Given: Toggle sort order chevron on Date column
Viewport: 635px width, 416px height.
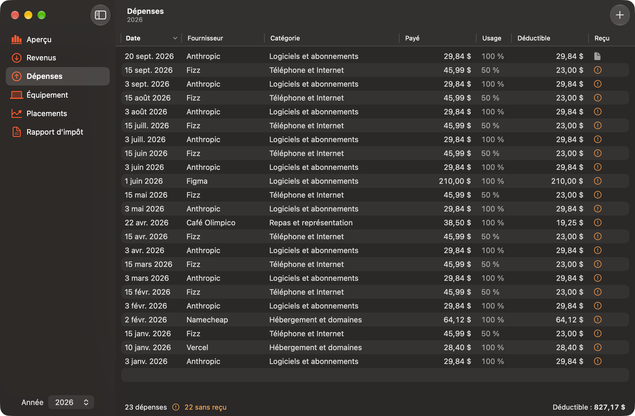Looking at the screenshot, I should (x=175, y=38).
